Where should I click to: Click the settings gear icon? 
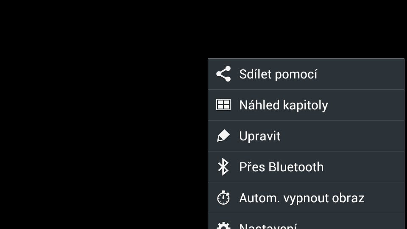coord(223,226)
